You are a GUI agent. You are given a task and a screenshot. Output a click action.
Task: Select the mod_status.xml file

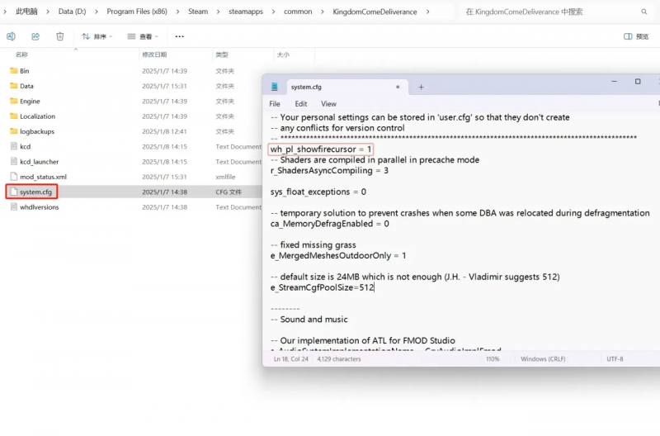[x=43, y=177]
